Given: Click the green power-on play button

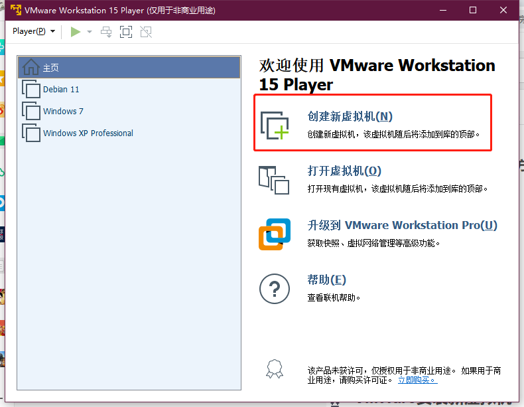Looking at the screenshot, I should point(76,32).
